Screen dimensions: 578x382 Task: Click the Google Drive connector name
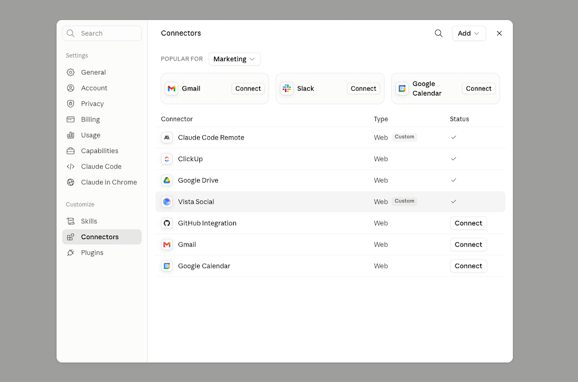[x=198, y=180]
